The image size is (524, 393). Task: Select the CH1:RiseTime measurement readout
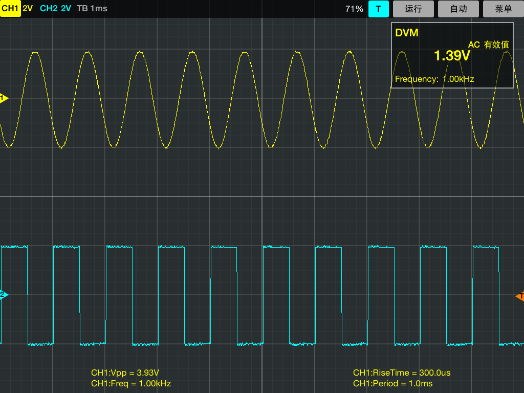click(402, 373)
